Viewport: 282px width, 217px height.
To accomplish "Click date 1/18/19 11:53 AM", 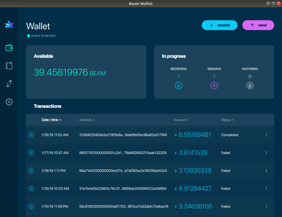I will pyautogui.click(x=55, y=135).
